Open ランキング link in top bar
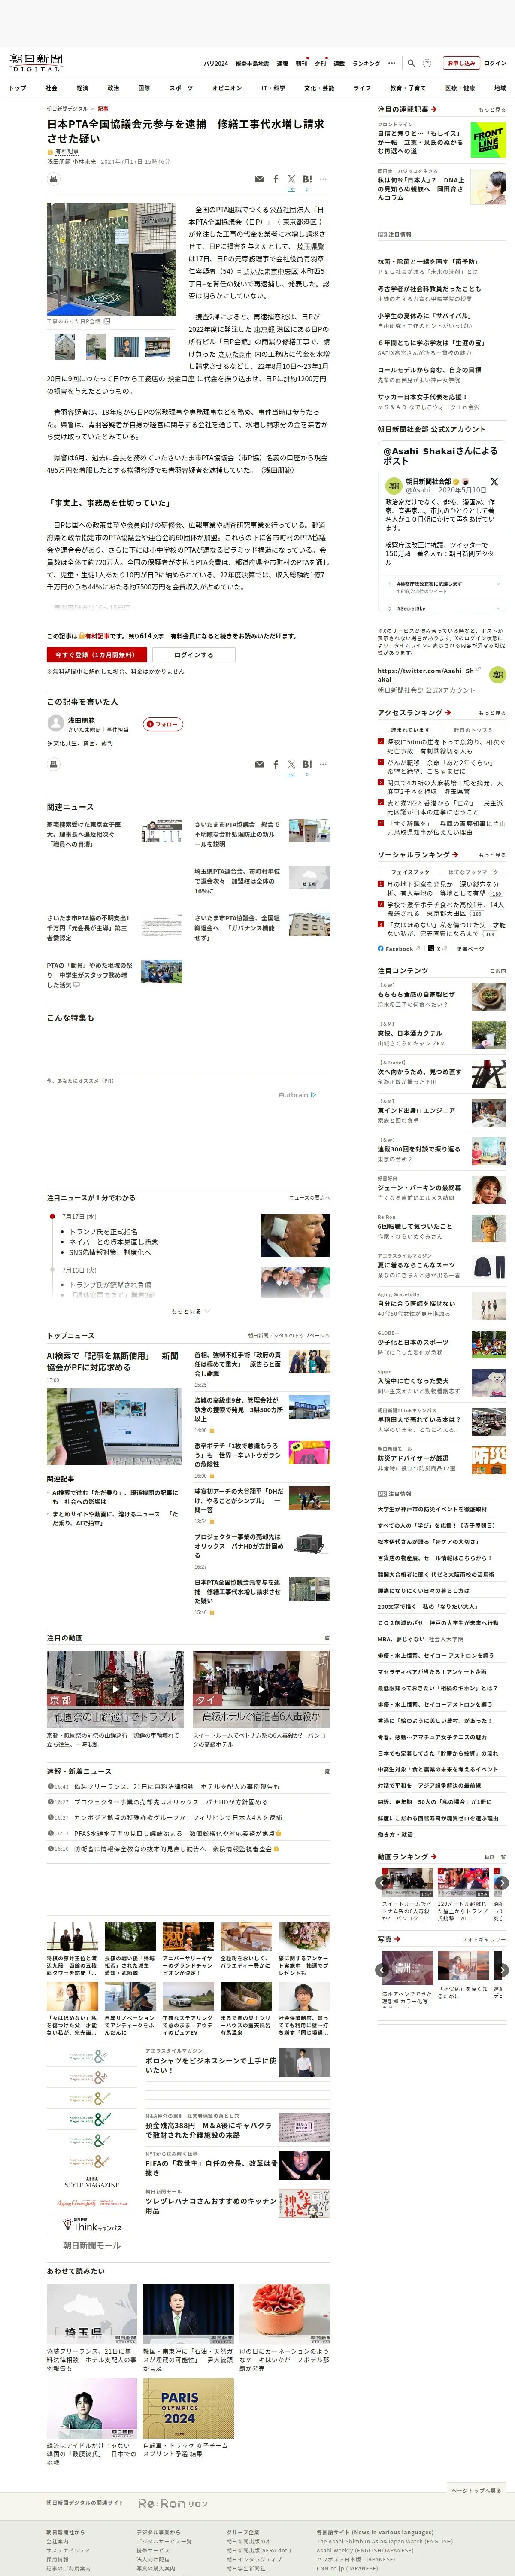The height and width of the screenshot is (2576, 515). (x=366, y=63)
